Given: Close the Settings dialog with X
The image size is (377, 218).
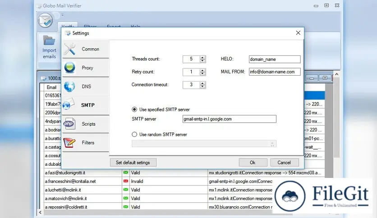Looking at the screenshot, I should 298,32.
